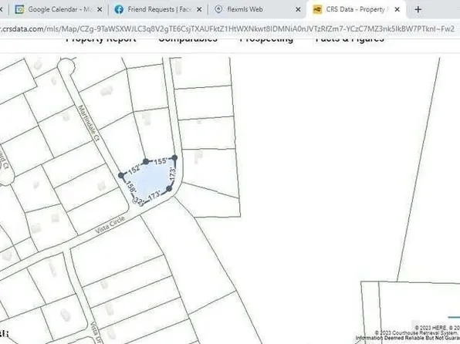Open the new tab plus button
The width and height of the screenshot is (460, 344).
pyautogui.click(x=418, y=10)
